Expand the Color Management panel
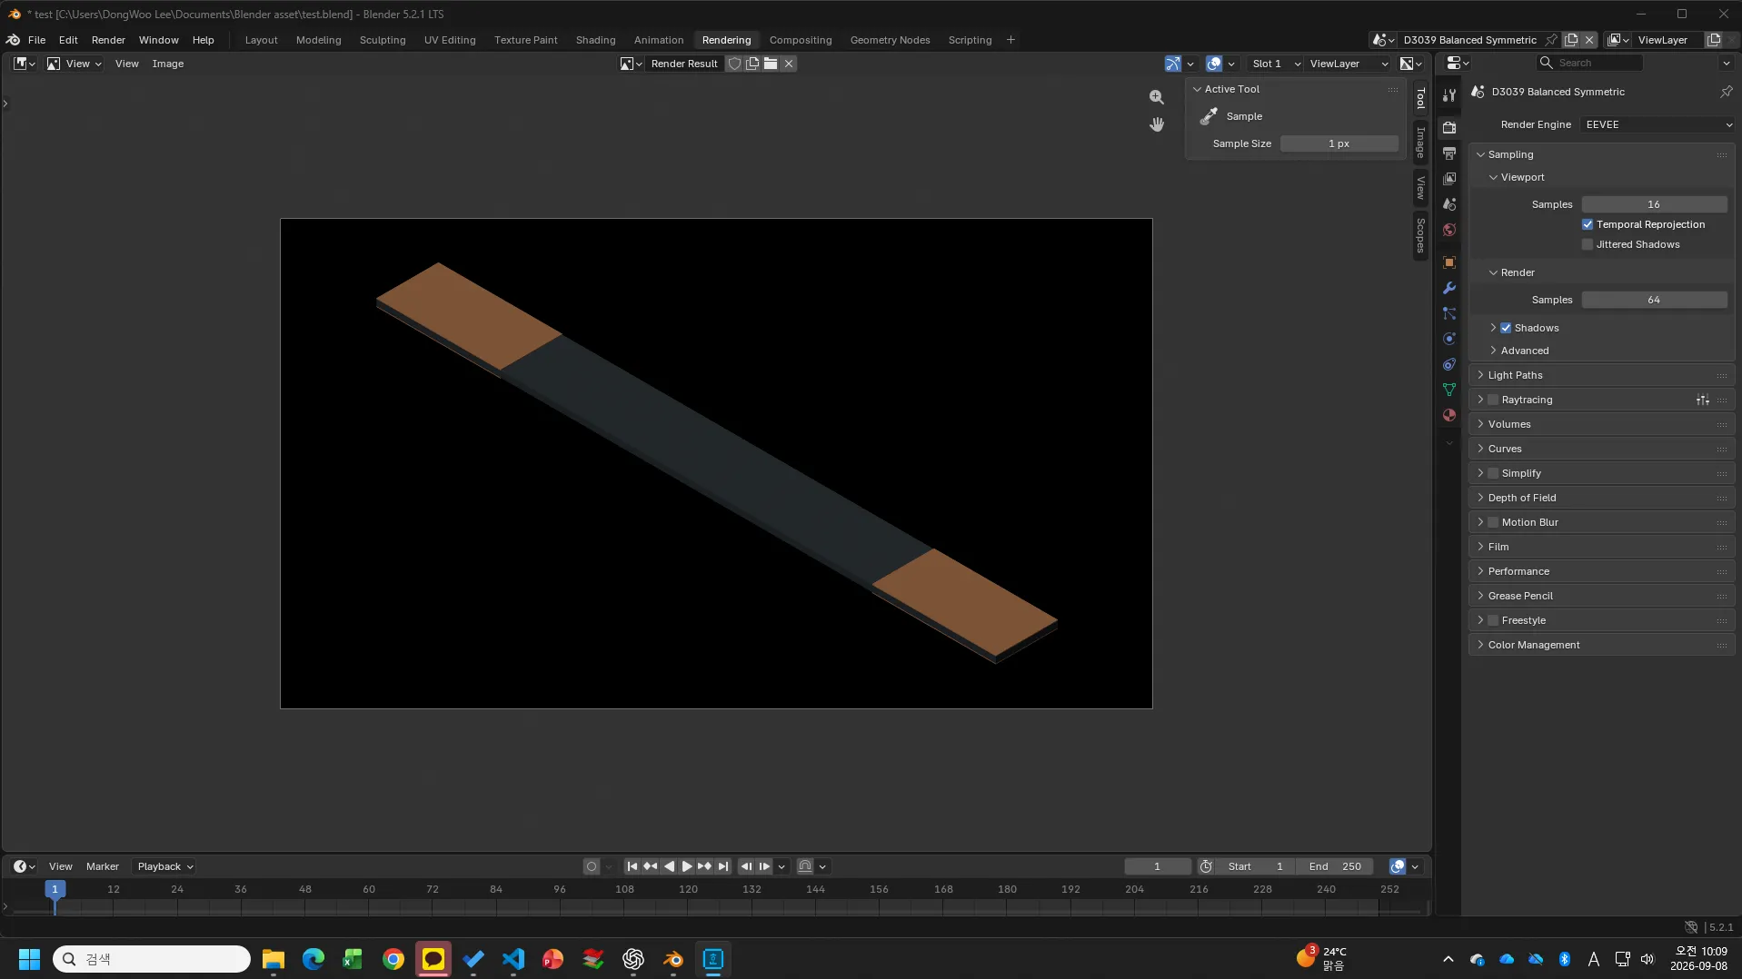 [1601, 645]
